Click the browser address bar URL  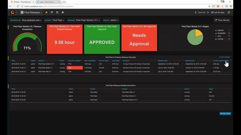49,6
